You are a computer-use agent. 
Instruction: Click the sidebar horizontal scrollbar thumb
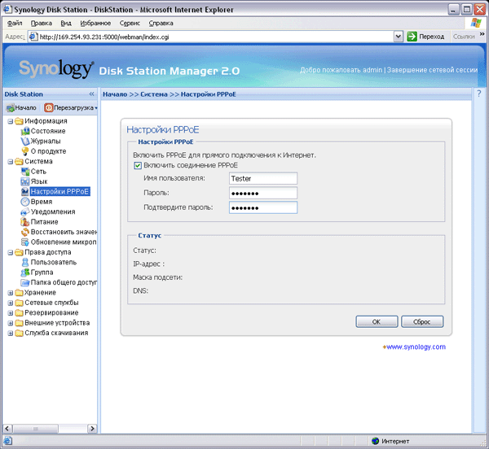point(36,429)
